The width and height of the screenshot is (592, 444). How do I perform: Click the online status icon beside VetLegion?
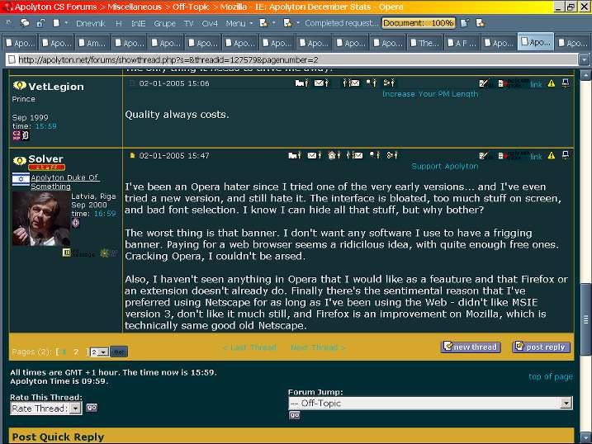tap(20, 86)
